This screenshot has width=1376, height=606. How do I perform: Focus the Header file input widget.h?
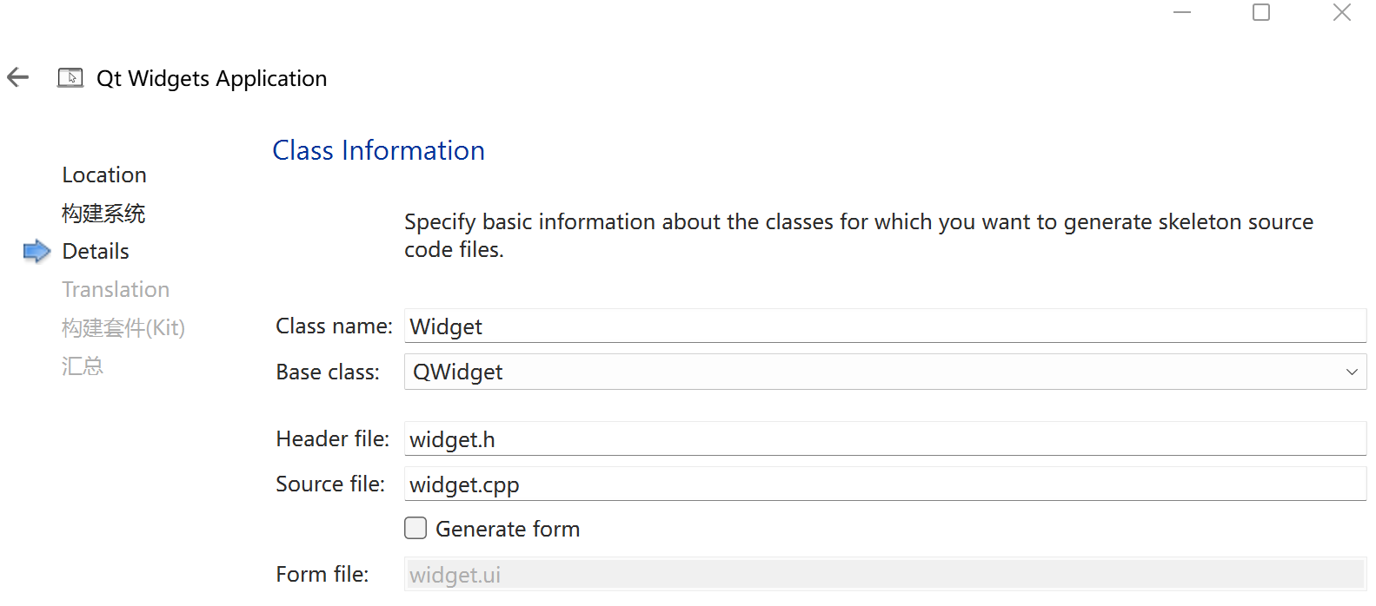(x=884, y=439)
